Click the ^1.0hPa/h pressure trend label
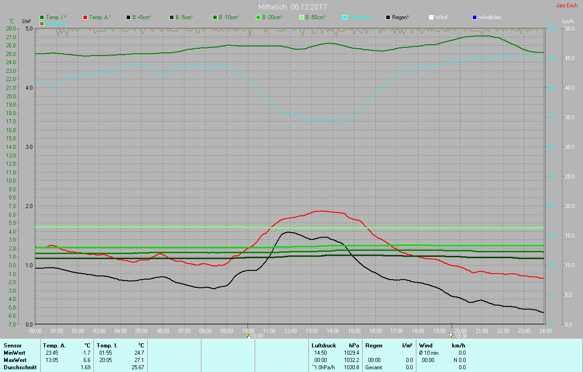Viewport: 583px width, 372px height. pos(324,367)
